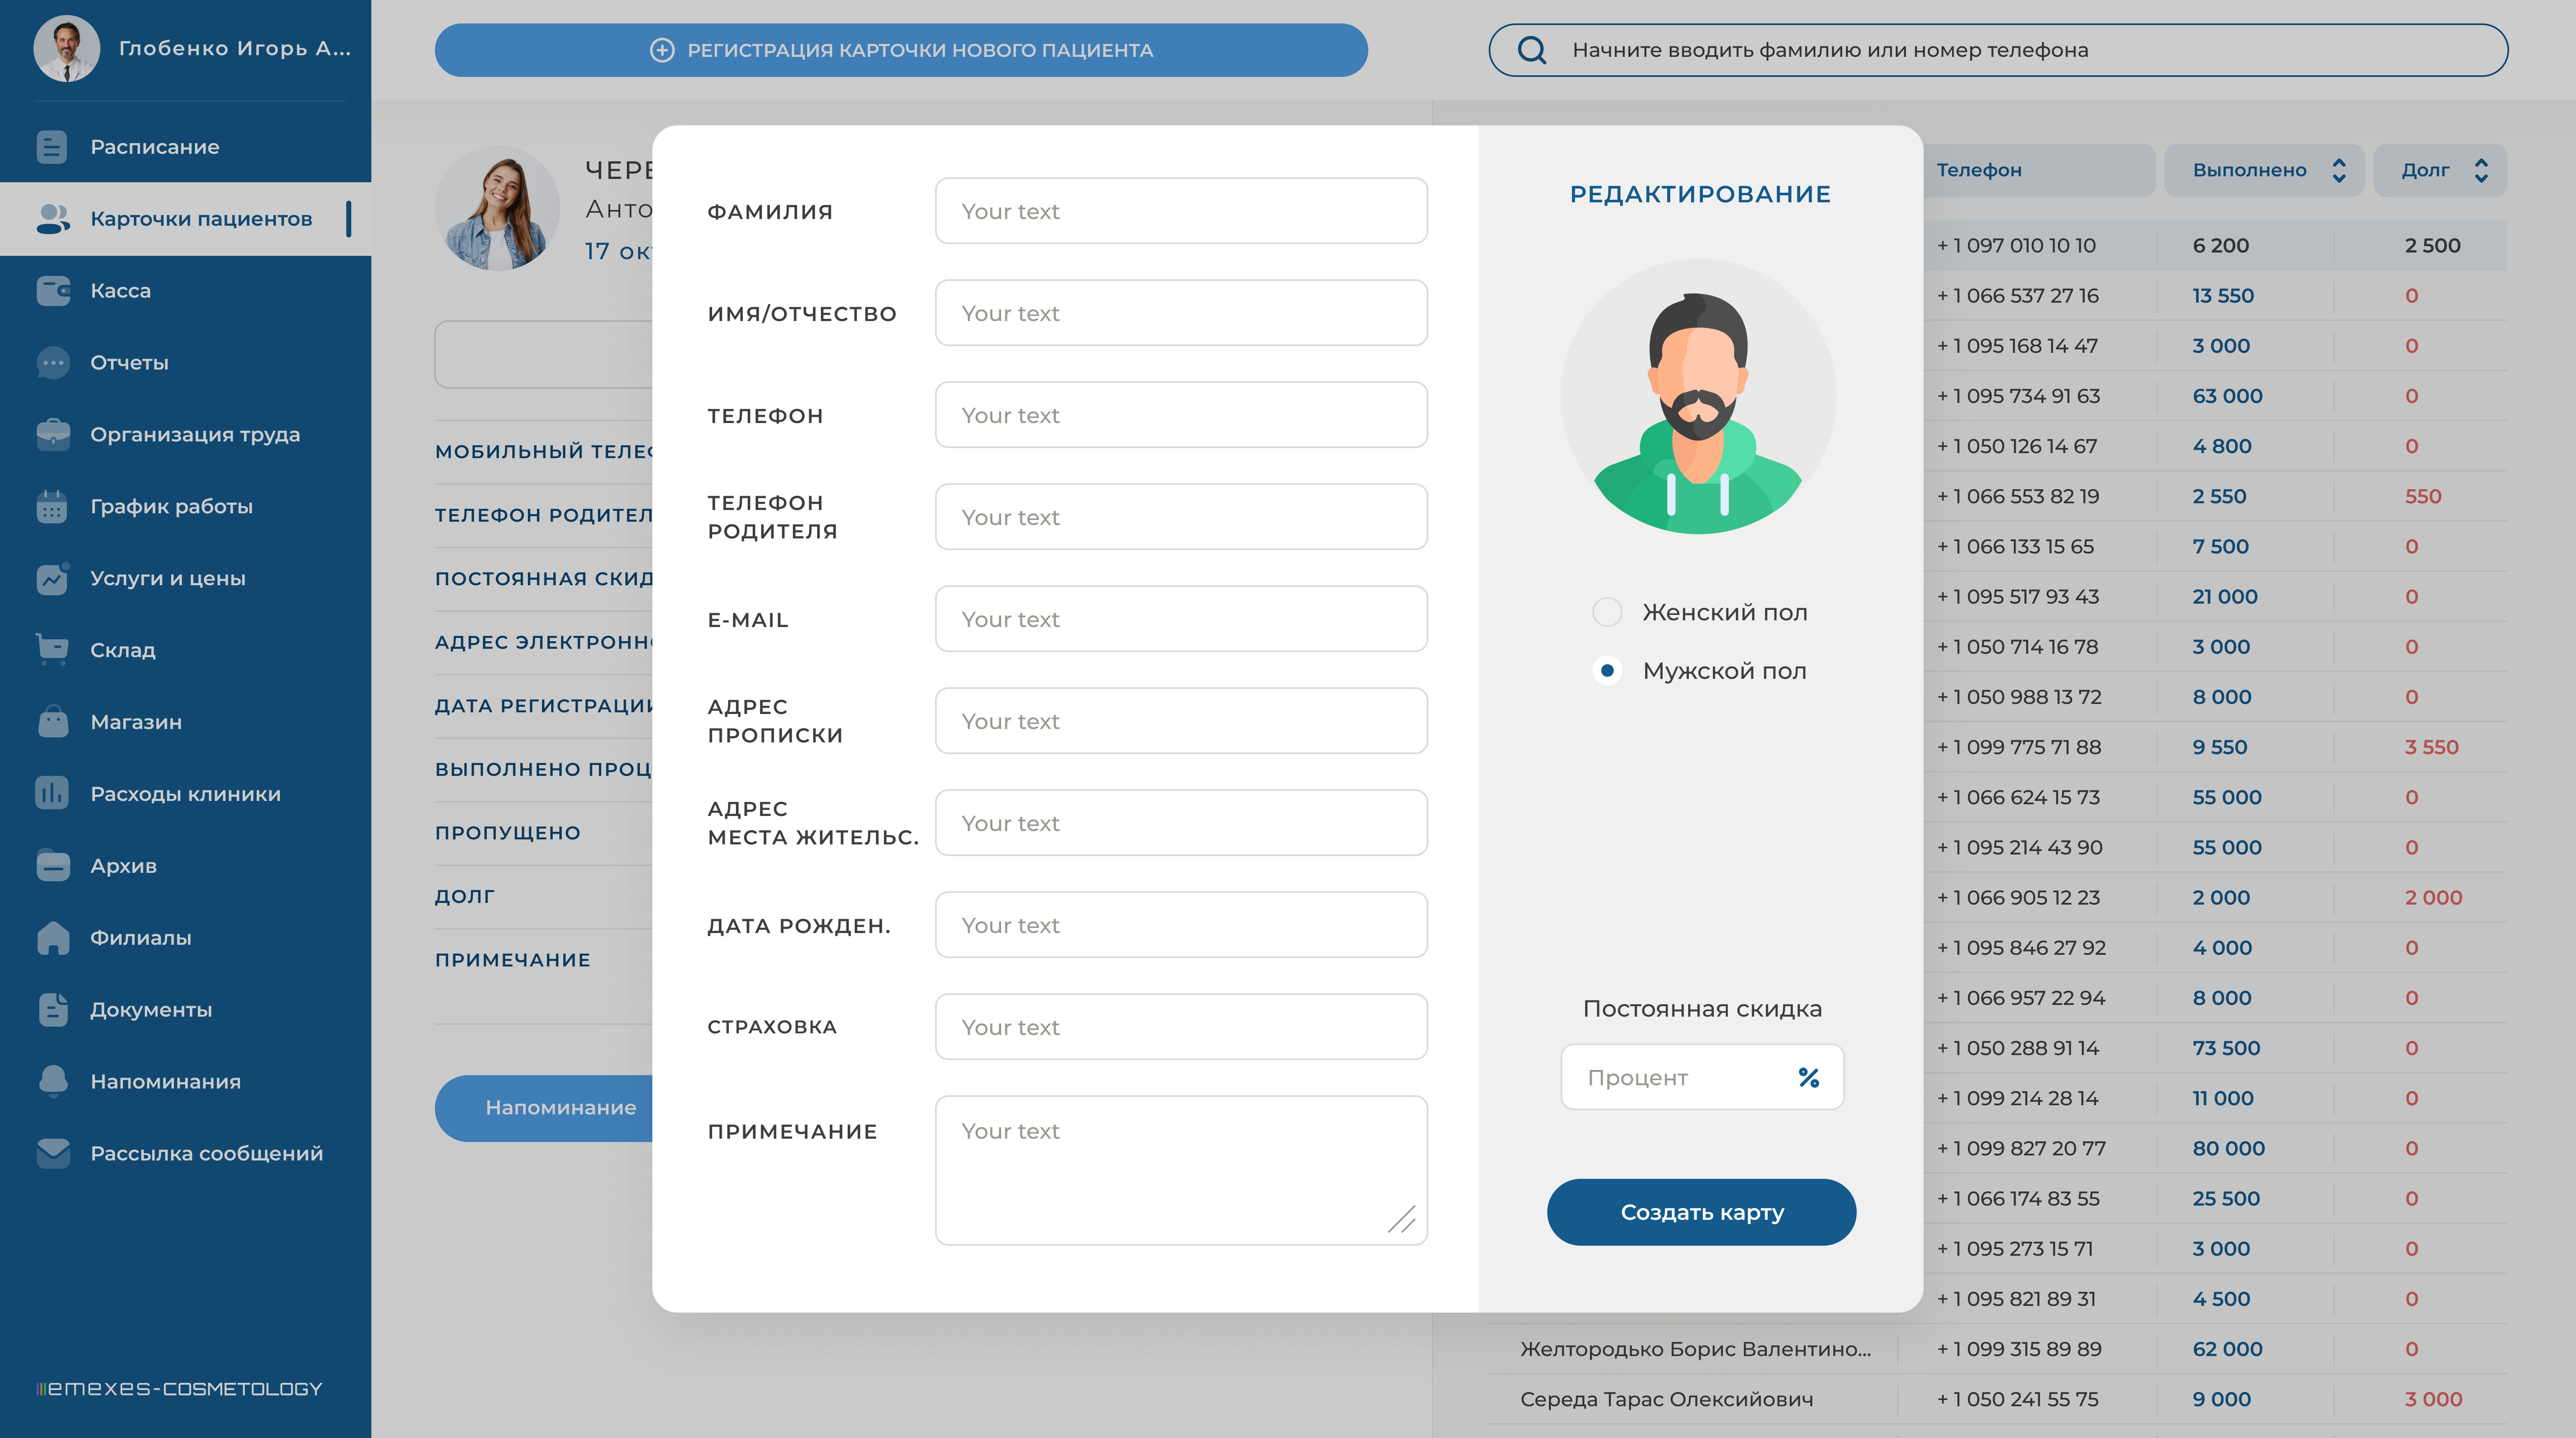Click the График работы calendar icon
2576x1438 pixels.
[52, 507]
